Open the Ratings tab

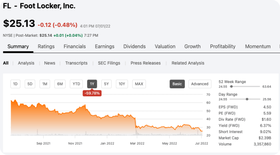[46, 47]
